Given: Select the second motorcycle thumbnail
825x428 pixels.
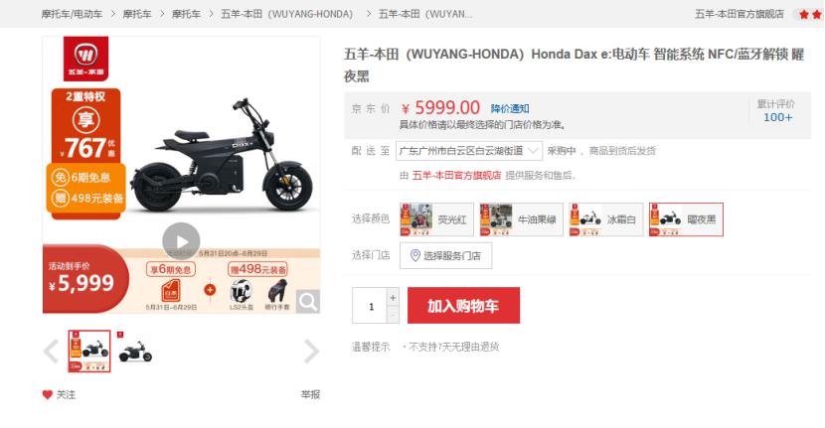Looking at the screenshot, I should point(135,352).
